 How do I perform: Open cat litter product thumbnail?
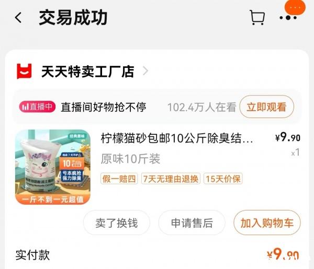pos(53,167)
